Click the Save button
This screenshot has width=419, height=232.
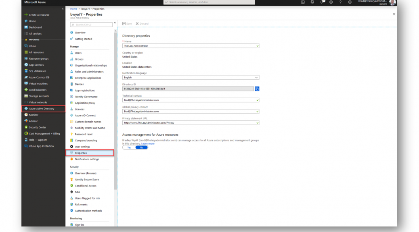[127, 23]
